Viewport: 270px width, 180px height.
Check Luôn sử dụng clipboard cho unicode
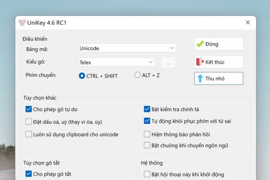tap(29, 134)
